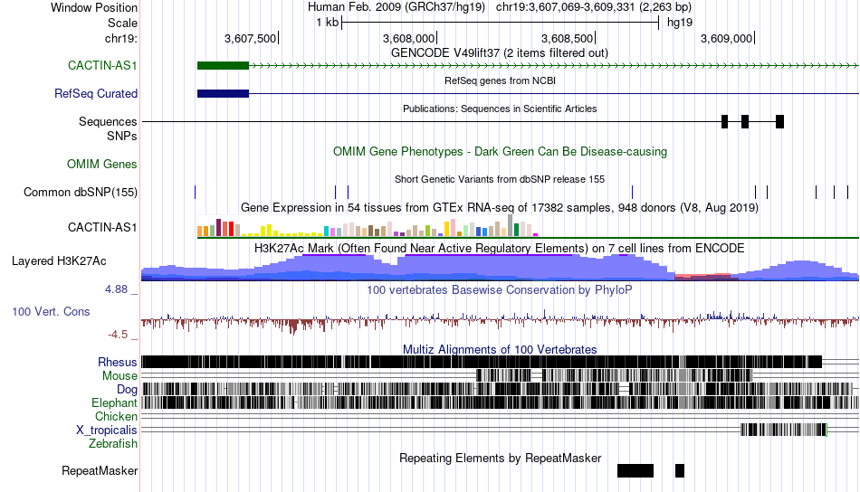Click the rightmost black Publications sequence block
860x492 pixels.
(780, 121)
